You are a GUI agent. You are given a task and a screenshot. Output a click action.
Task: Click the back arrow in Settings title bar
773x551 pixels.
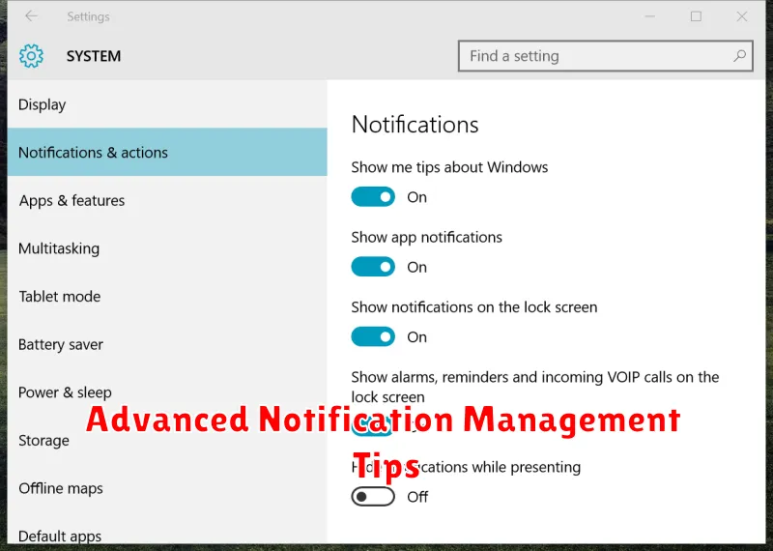pyautogui.click(x=31, y=16)
